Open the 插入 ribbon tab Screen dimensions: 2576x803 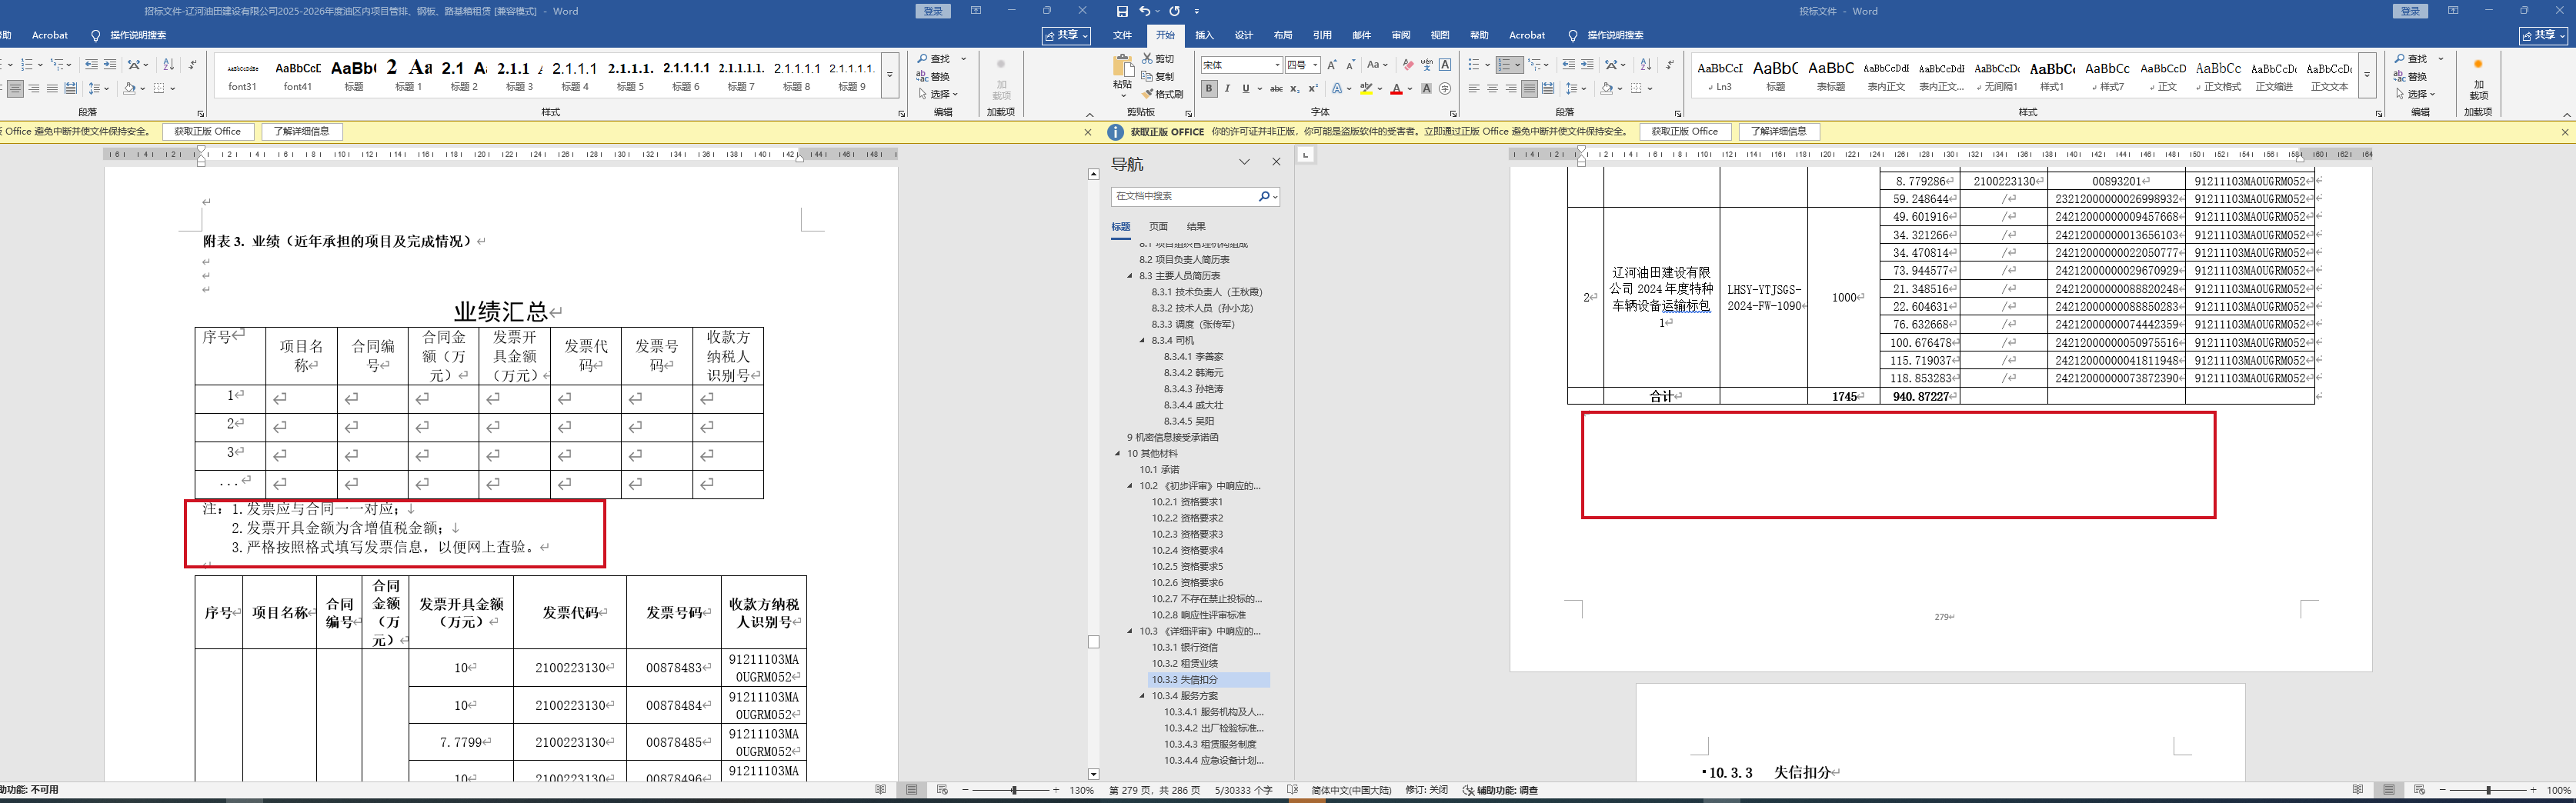[x=1204, y=35]
